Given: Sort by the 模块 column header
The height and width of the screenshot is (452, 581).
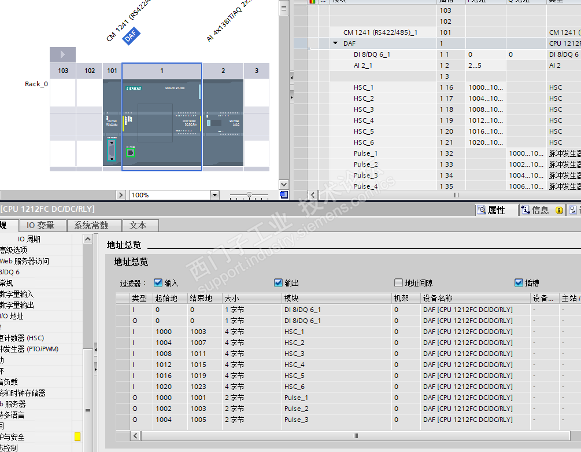Looking at the screenshot, I should click(336, 298).
